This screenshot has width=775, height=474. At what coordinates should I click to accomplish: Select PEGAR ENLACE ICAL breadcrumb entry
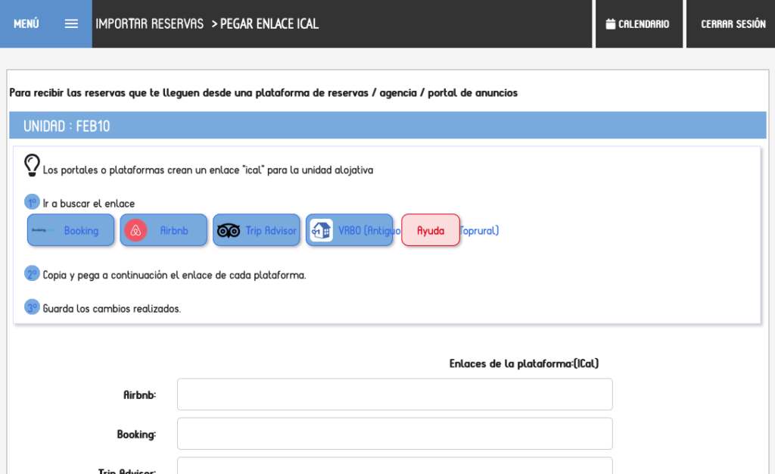point(269,23)
